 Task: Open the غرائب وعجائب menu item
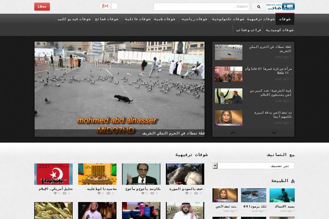click(248, 30)
